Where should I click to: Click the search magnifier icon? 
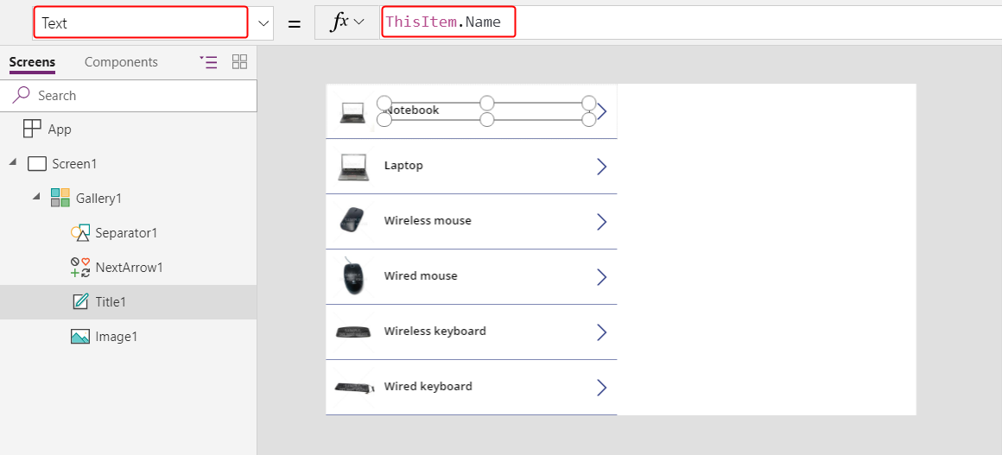[21, 95]
